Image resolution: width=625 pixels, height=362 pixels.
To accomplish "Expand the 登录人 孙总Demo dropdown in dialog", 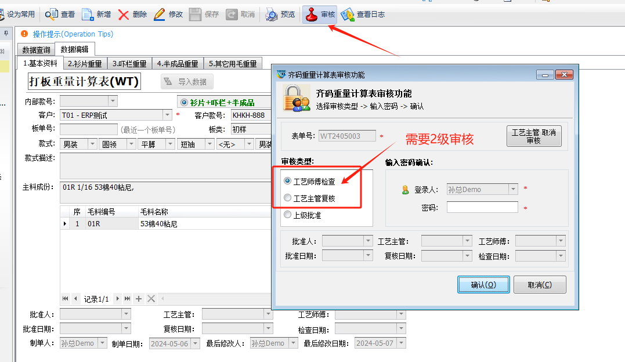I will [x=514, y=189].
